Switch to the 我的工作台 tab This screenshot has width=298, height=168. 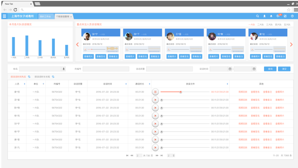[x=46, y=17]
